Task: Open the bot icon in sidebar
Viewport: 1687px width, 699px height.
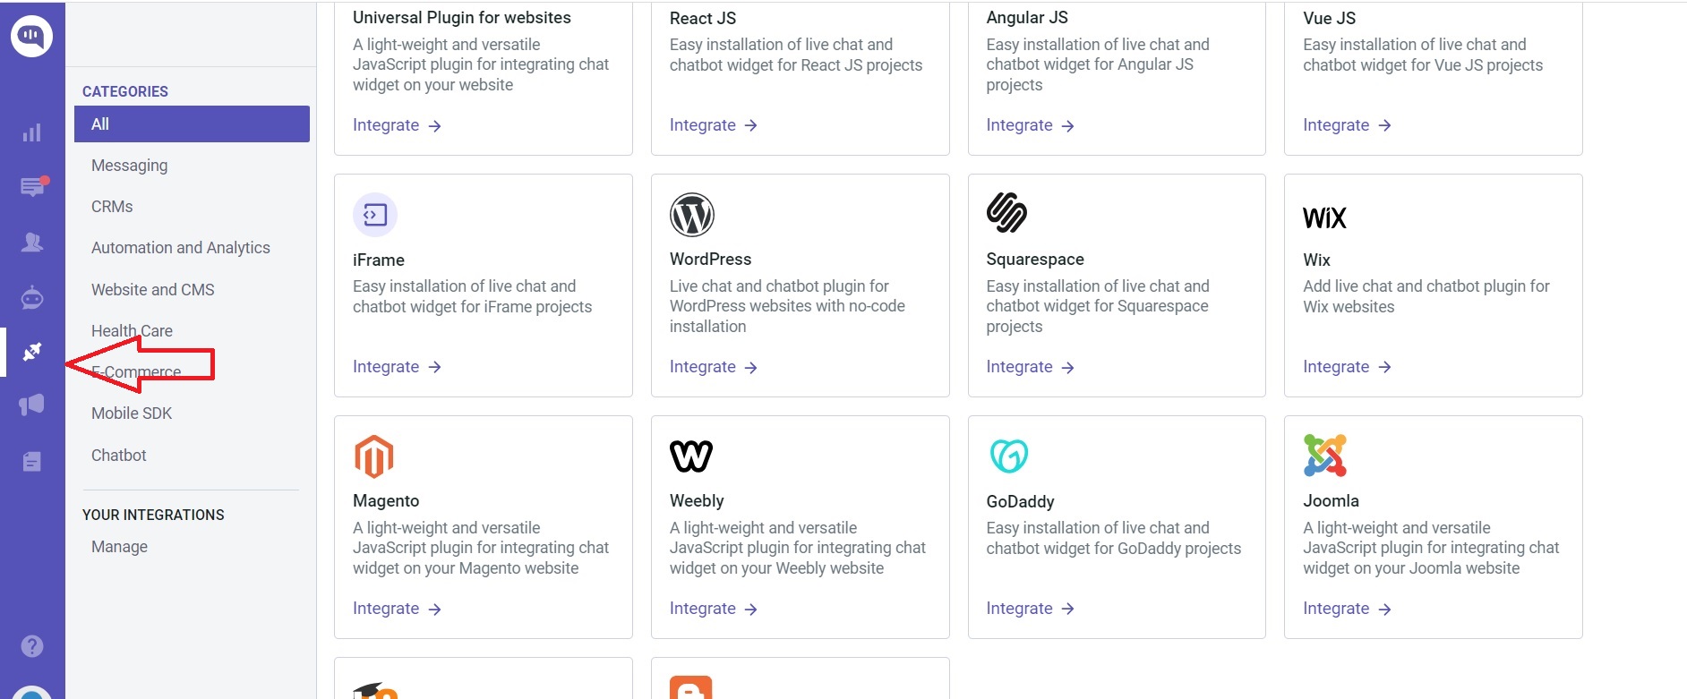Action: (x=32, y=297)
